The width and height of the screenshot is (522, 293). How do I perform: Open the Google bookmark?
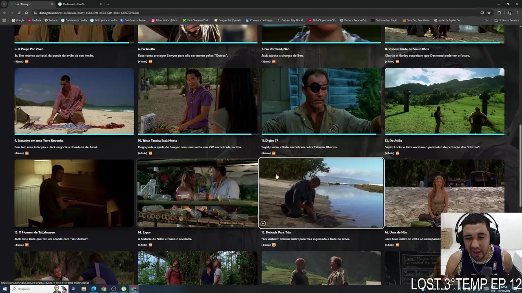pyautogui.click(x=18, y=20)
